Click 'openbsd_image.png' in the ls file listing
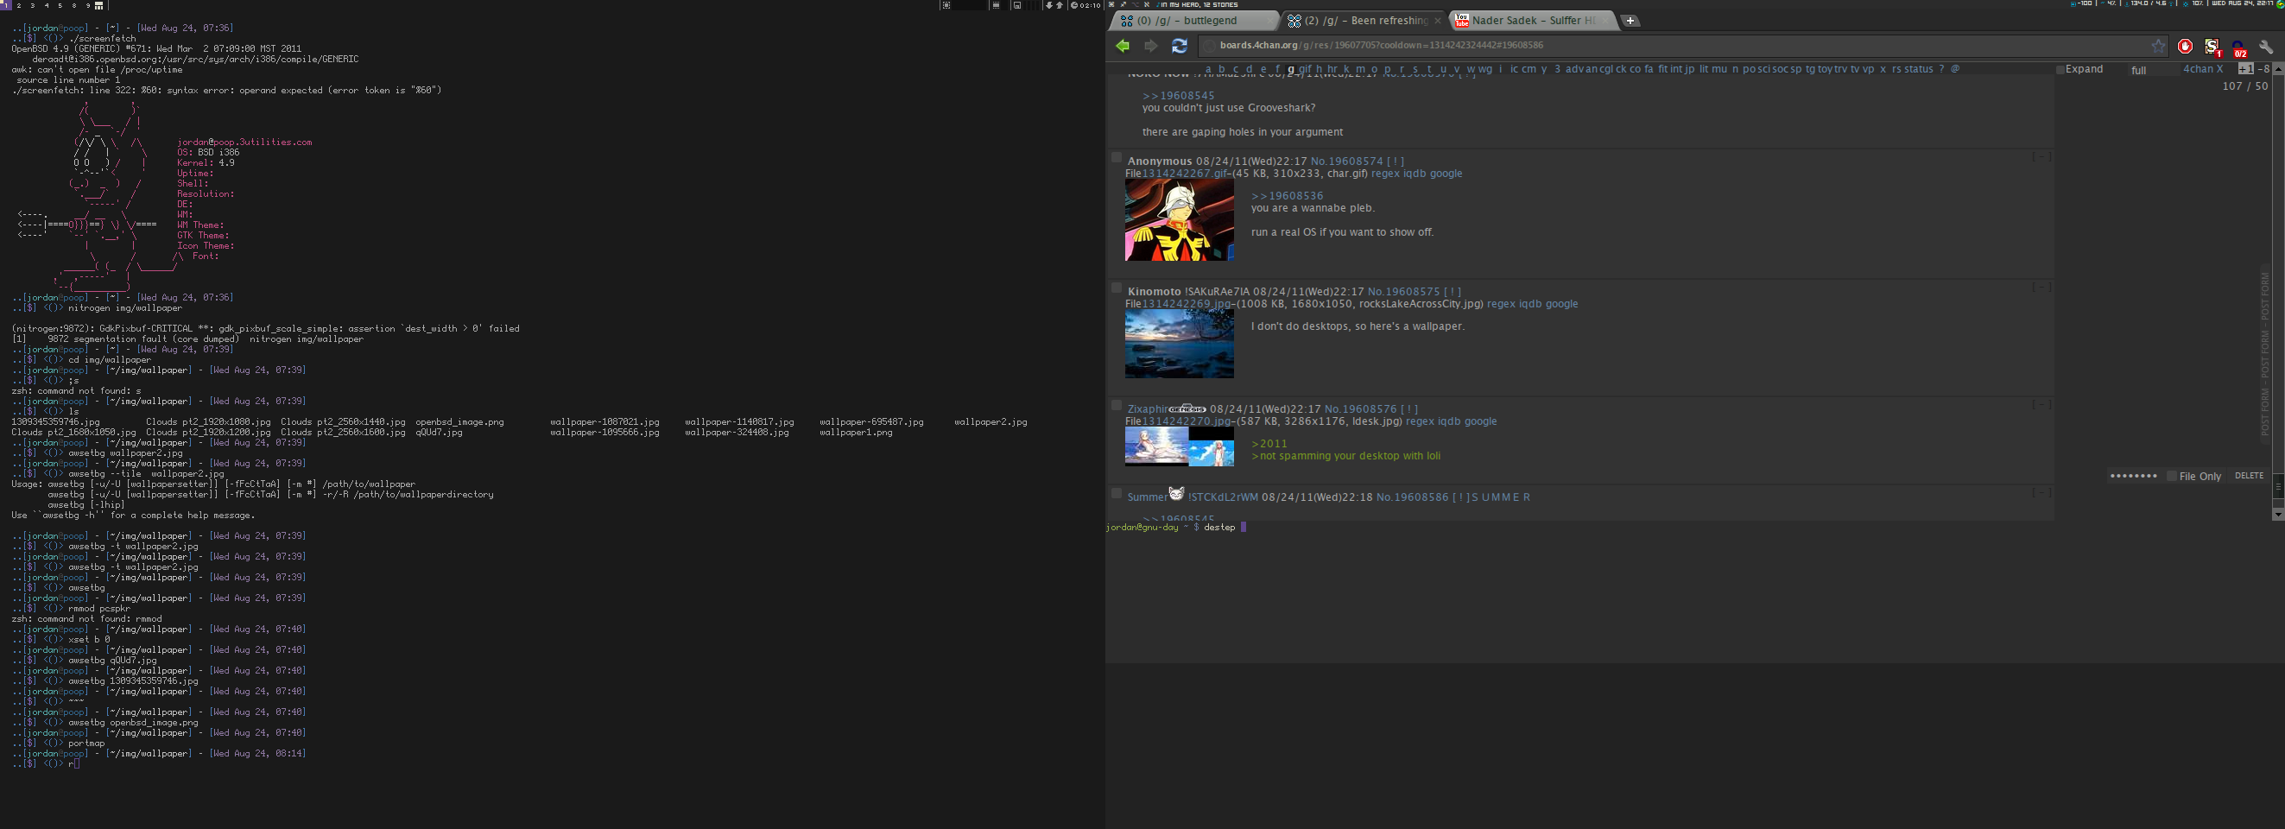The image size is (2285, 829). point(459,422)
